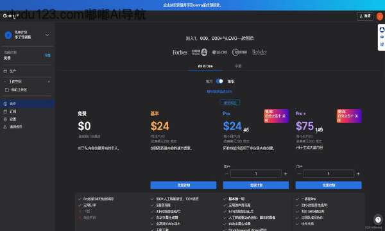The width and height of the screenshot is (385, 231).
Task: Open the subscription icon in sidebar
Action: (5, 112)
